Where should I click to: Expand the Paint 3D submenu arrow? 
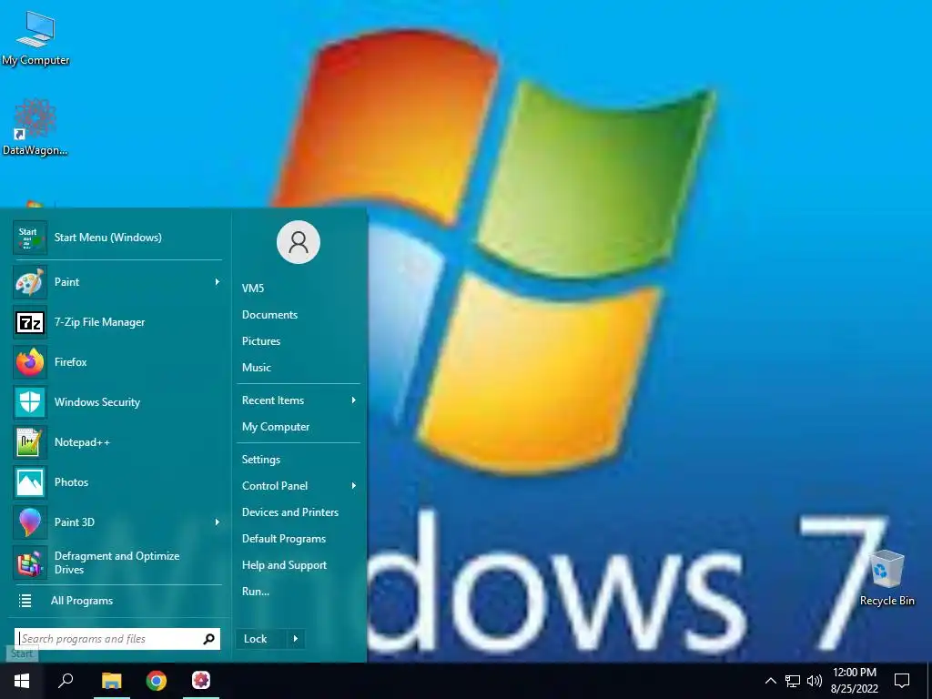pos(217,522)
